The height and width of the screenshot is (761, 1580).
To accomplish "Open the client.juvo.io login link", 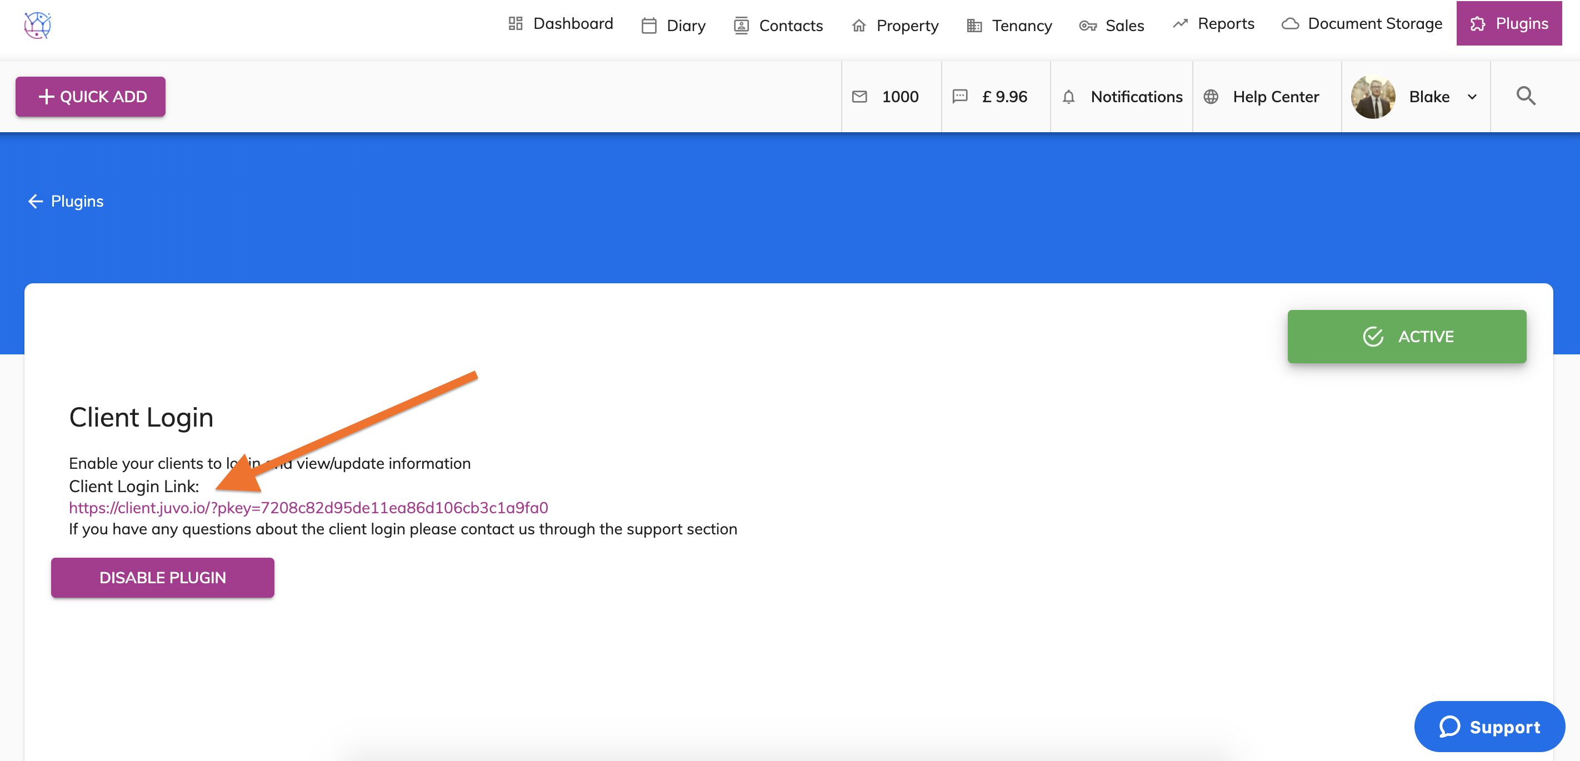I will coord(308,508).
